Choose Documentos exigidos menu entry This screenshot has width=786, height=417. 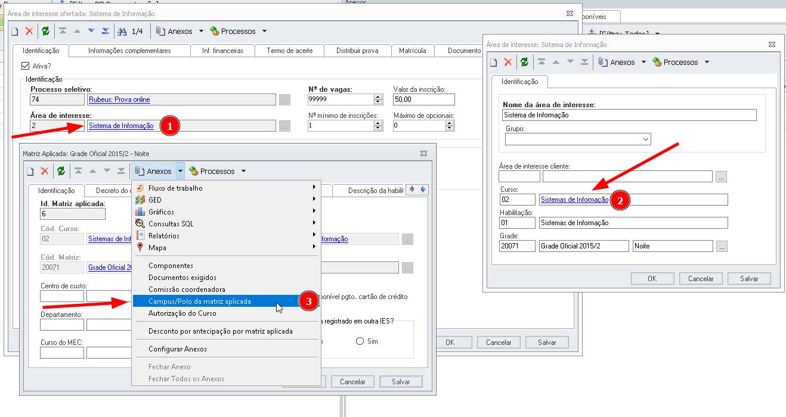pyautogui.click(x=227, y=277)
